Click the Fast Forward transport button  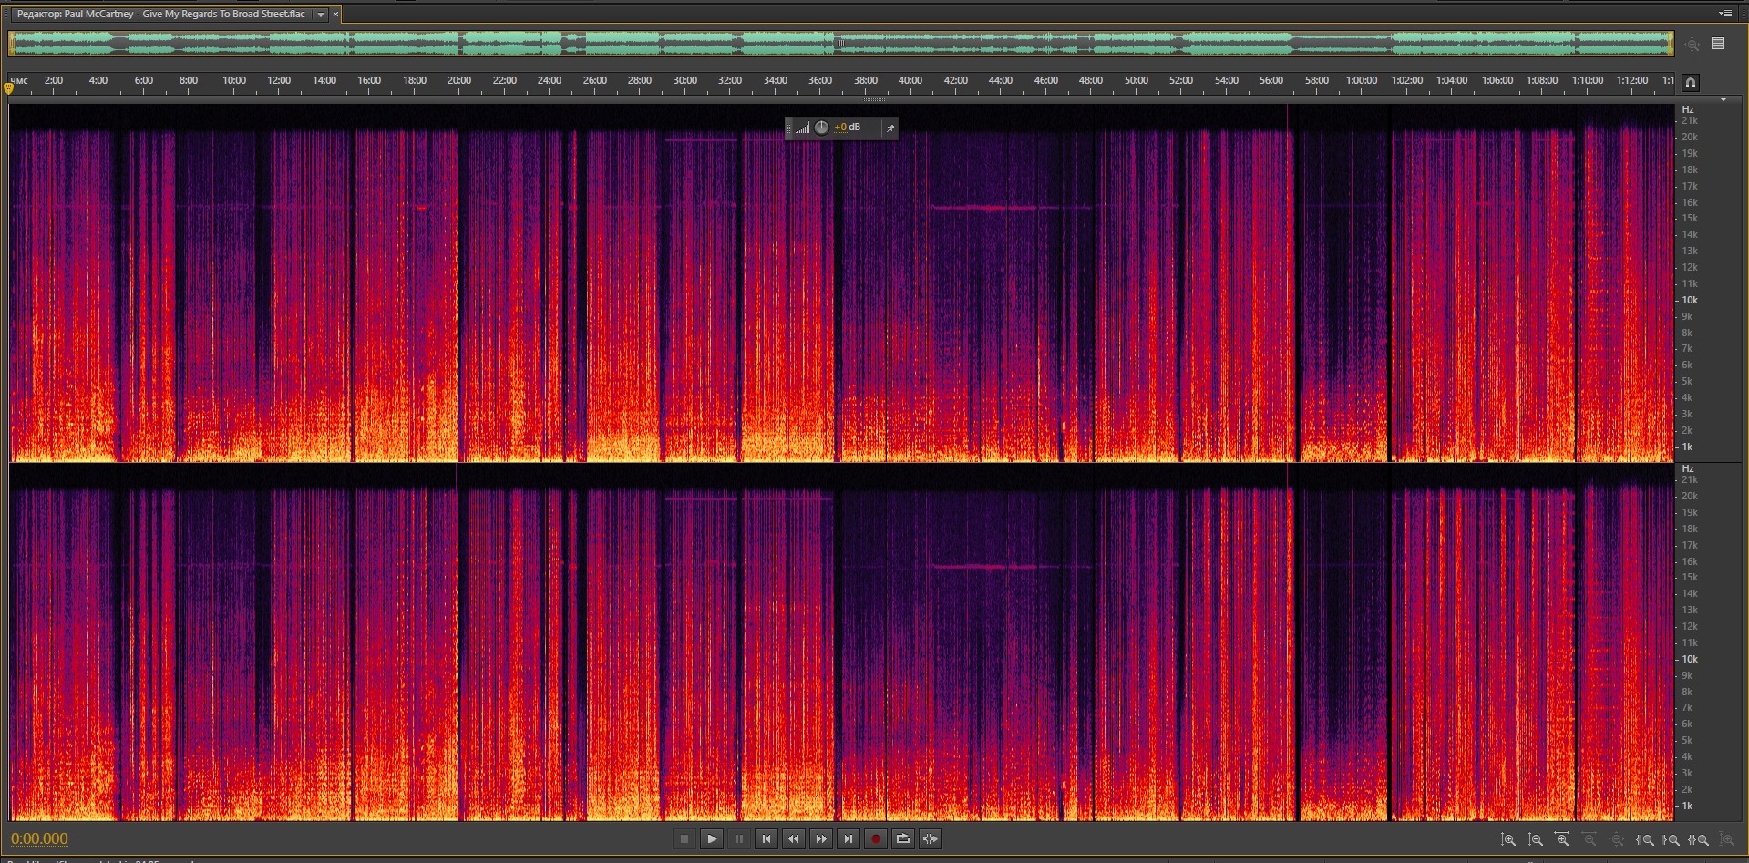point(821,839)
